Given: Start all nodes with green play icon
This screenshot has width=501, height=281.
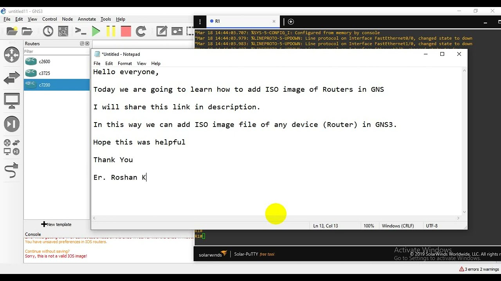Looking at the screenshot, I should (x=96, y=31).
